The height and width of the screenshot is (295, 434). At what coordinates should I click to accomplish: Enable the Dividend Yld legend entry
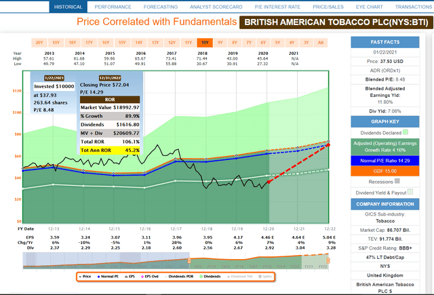239,277
